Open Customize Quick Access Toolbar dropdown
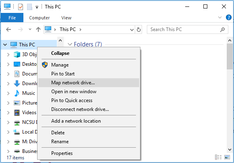 click(x=37, y=7)
